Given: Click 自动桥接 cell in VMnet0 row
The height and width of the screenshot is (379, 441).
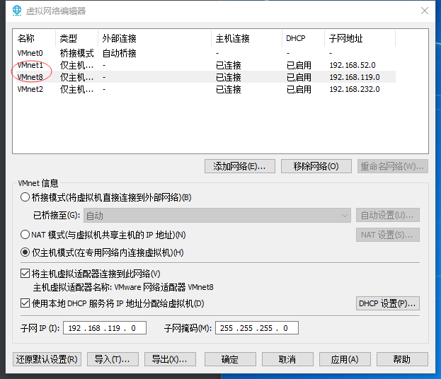Looking at the screenshot, I should 119,53.
